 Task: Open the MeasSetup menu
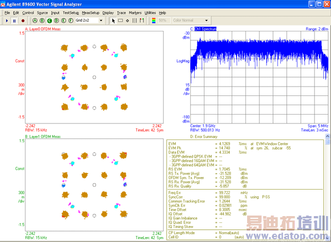tap(90, 12)
